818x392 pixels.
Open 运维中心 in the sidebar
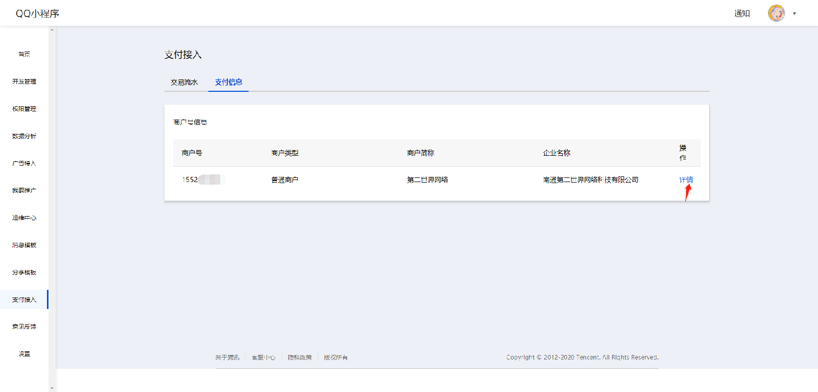(x=24, y=218)
